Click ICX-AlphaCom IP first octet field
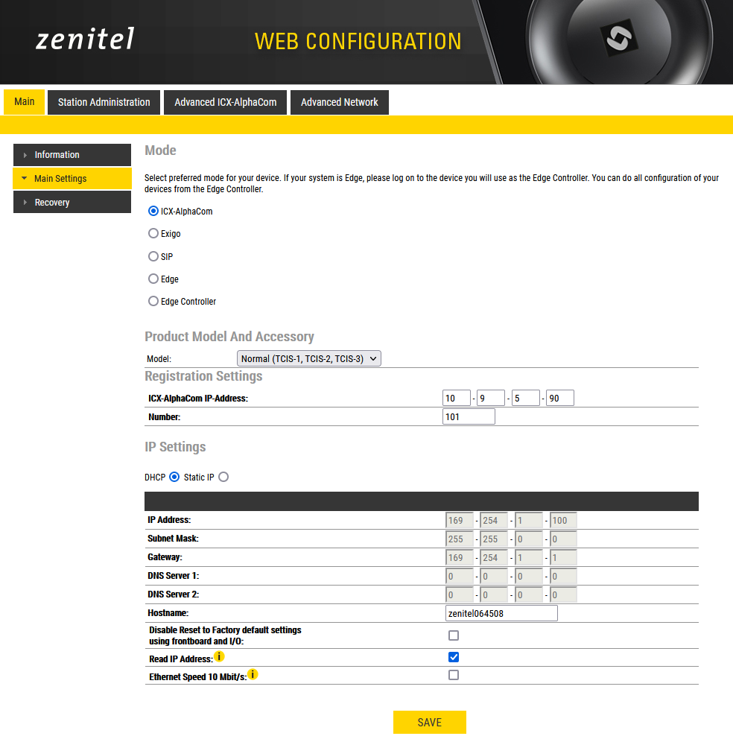The height and width of the screenshot is (739, 733). [x=457, y=398]
